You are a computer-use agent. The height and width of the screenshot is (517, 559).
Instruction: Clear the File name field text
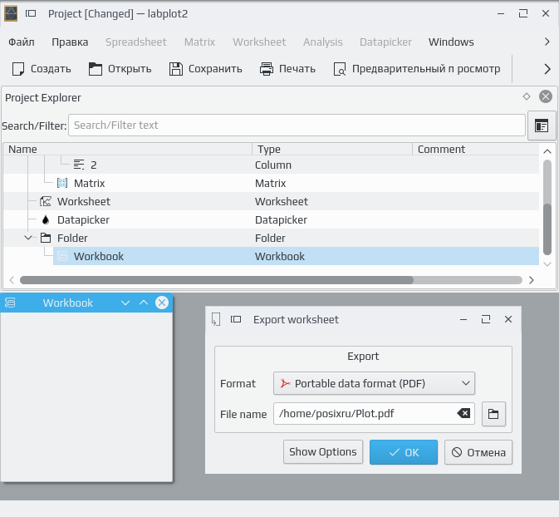pyautogui.click(x=463, y=414)
